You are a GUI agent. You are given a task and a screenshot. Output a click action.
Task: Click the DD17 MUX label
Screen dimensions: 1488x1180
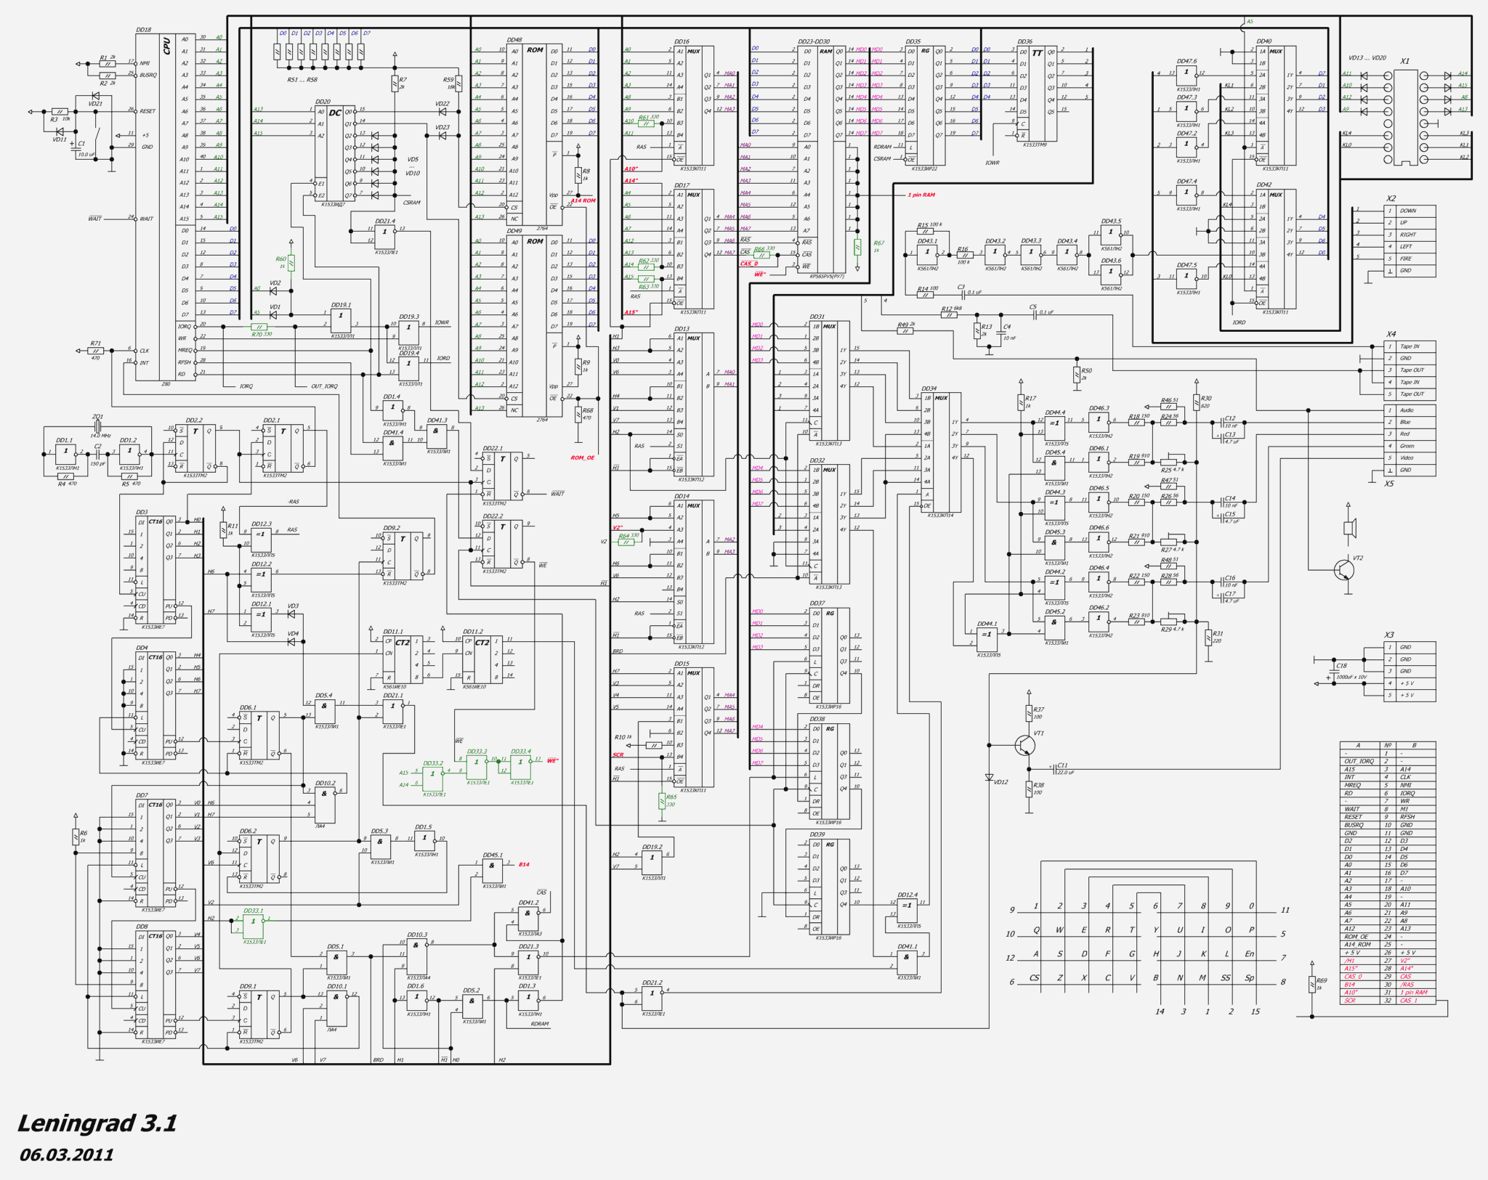(x=682, y=185)
